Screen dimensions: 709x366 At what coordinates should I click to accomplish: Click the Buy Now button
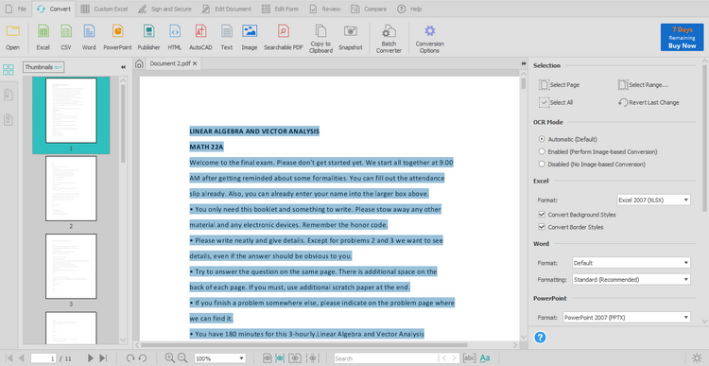682,37
